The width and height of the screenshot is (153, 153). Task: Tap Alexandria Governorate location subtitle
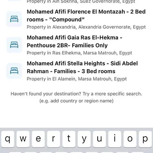coord(86,27)
